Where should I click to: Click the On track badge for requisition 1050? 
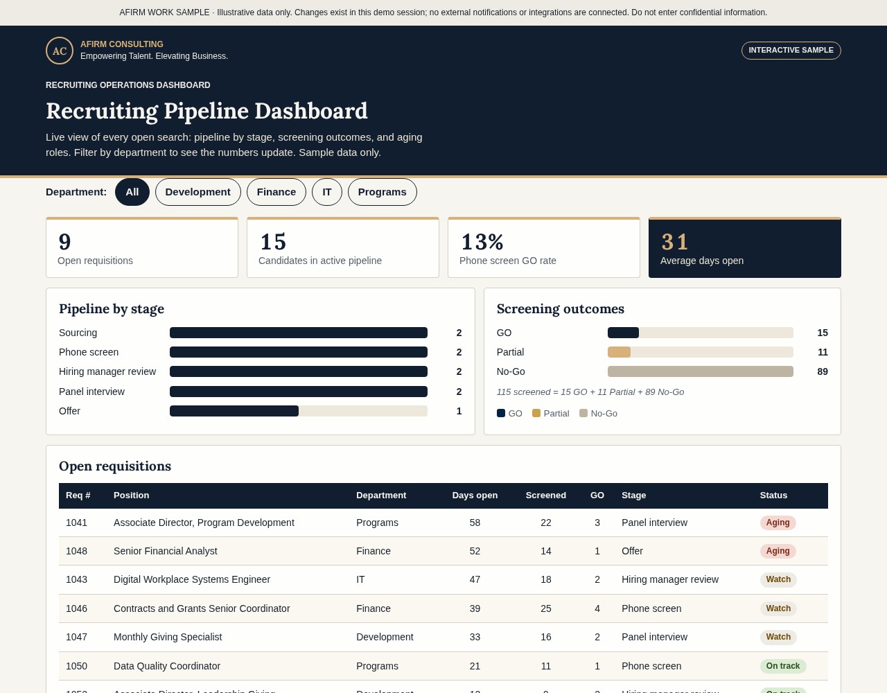coord(783,666)
